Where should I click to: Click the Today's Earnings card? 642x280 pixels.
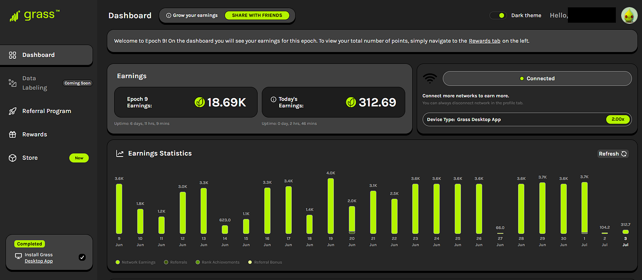[333, 102]
